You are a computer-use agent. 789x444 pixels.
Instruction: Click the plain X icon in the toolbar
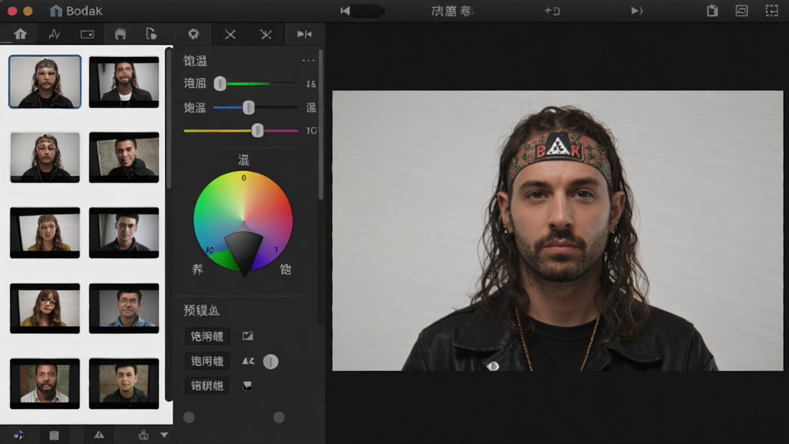tap(230, 34)
